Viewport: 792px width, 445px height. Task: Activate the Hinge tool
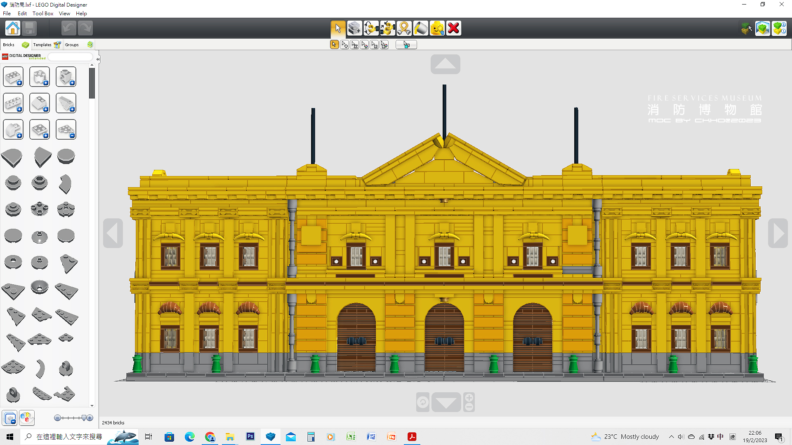pyautogui.click(x=371, y=28)
